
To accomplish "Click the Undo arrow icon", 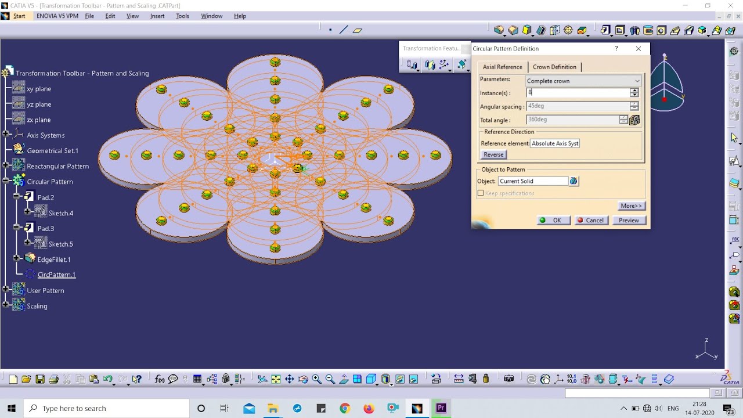I will [108, 379].
